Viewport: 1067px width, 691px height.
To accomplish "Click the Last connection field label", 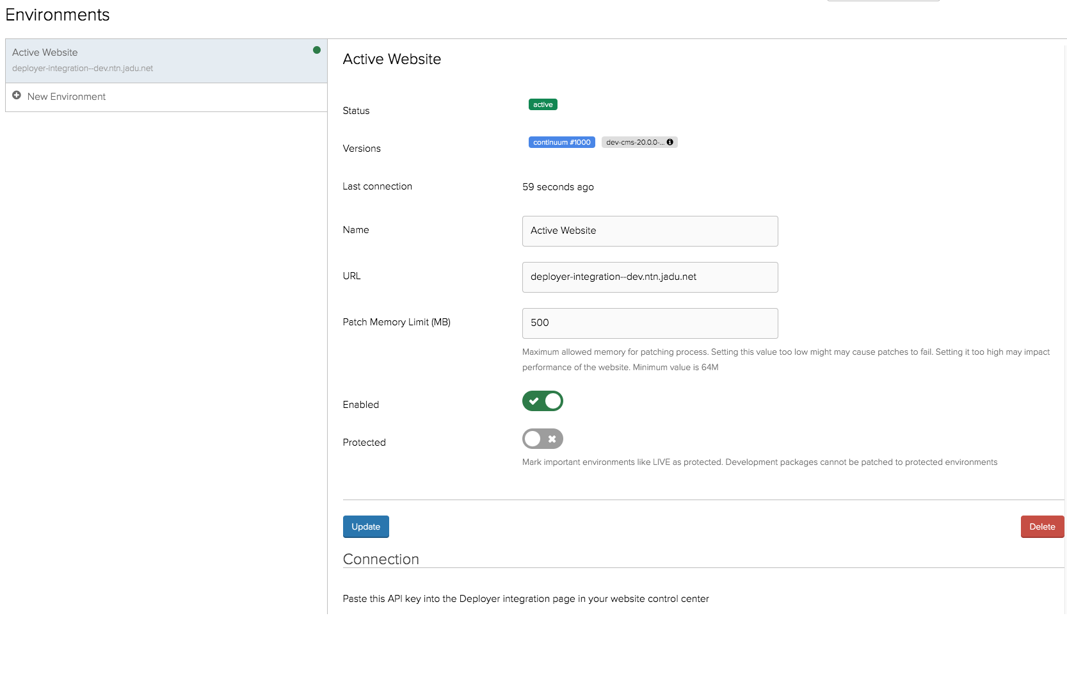I will (378, 186).
